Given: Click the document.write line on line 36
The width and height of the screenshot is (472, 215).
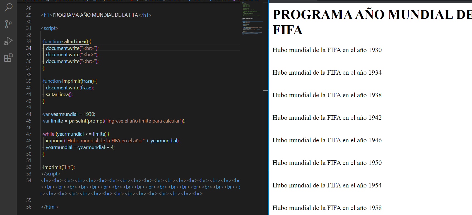Looking at the screenshot, I should pyautogui.click(x=72, y=61).
